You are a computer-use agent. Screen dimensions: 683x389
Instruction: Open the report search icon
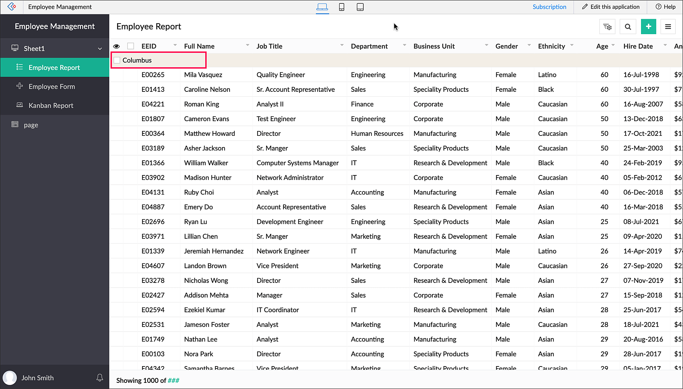[x=628, y=27]
